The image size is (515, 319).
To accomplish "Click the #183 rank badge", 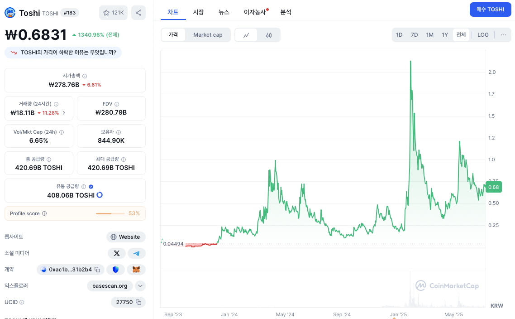I will (x=70, y=13).
